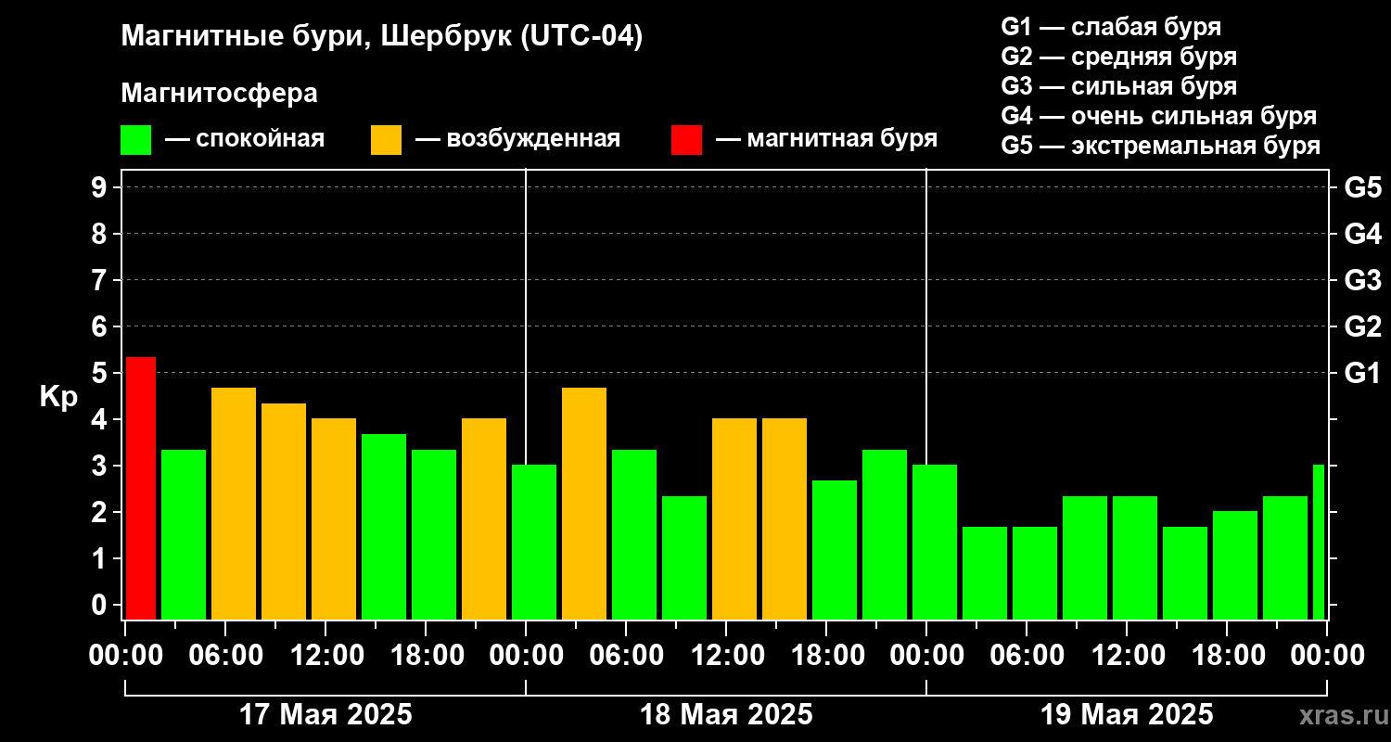
Task: Click the 'Kp' axis label
Action: coord(58,396)
